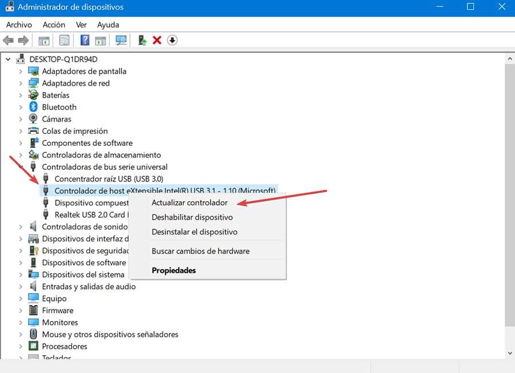
Task: Click the Colas de impresión printer icon
Action: pyautogui.click(x=33, y=130)
